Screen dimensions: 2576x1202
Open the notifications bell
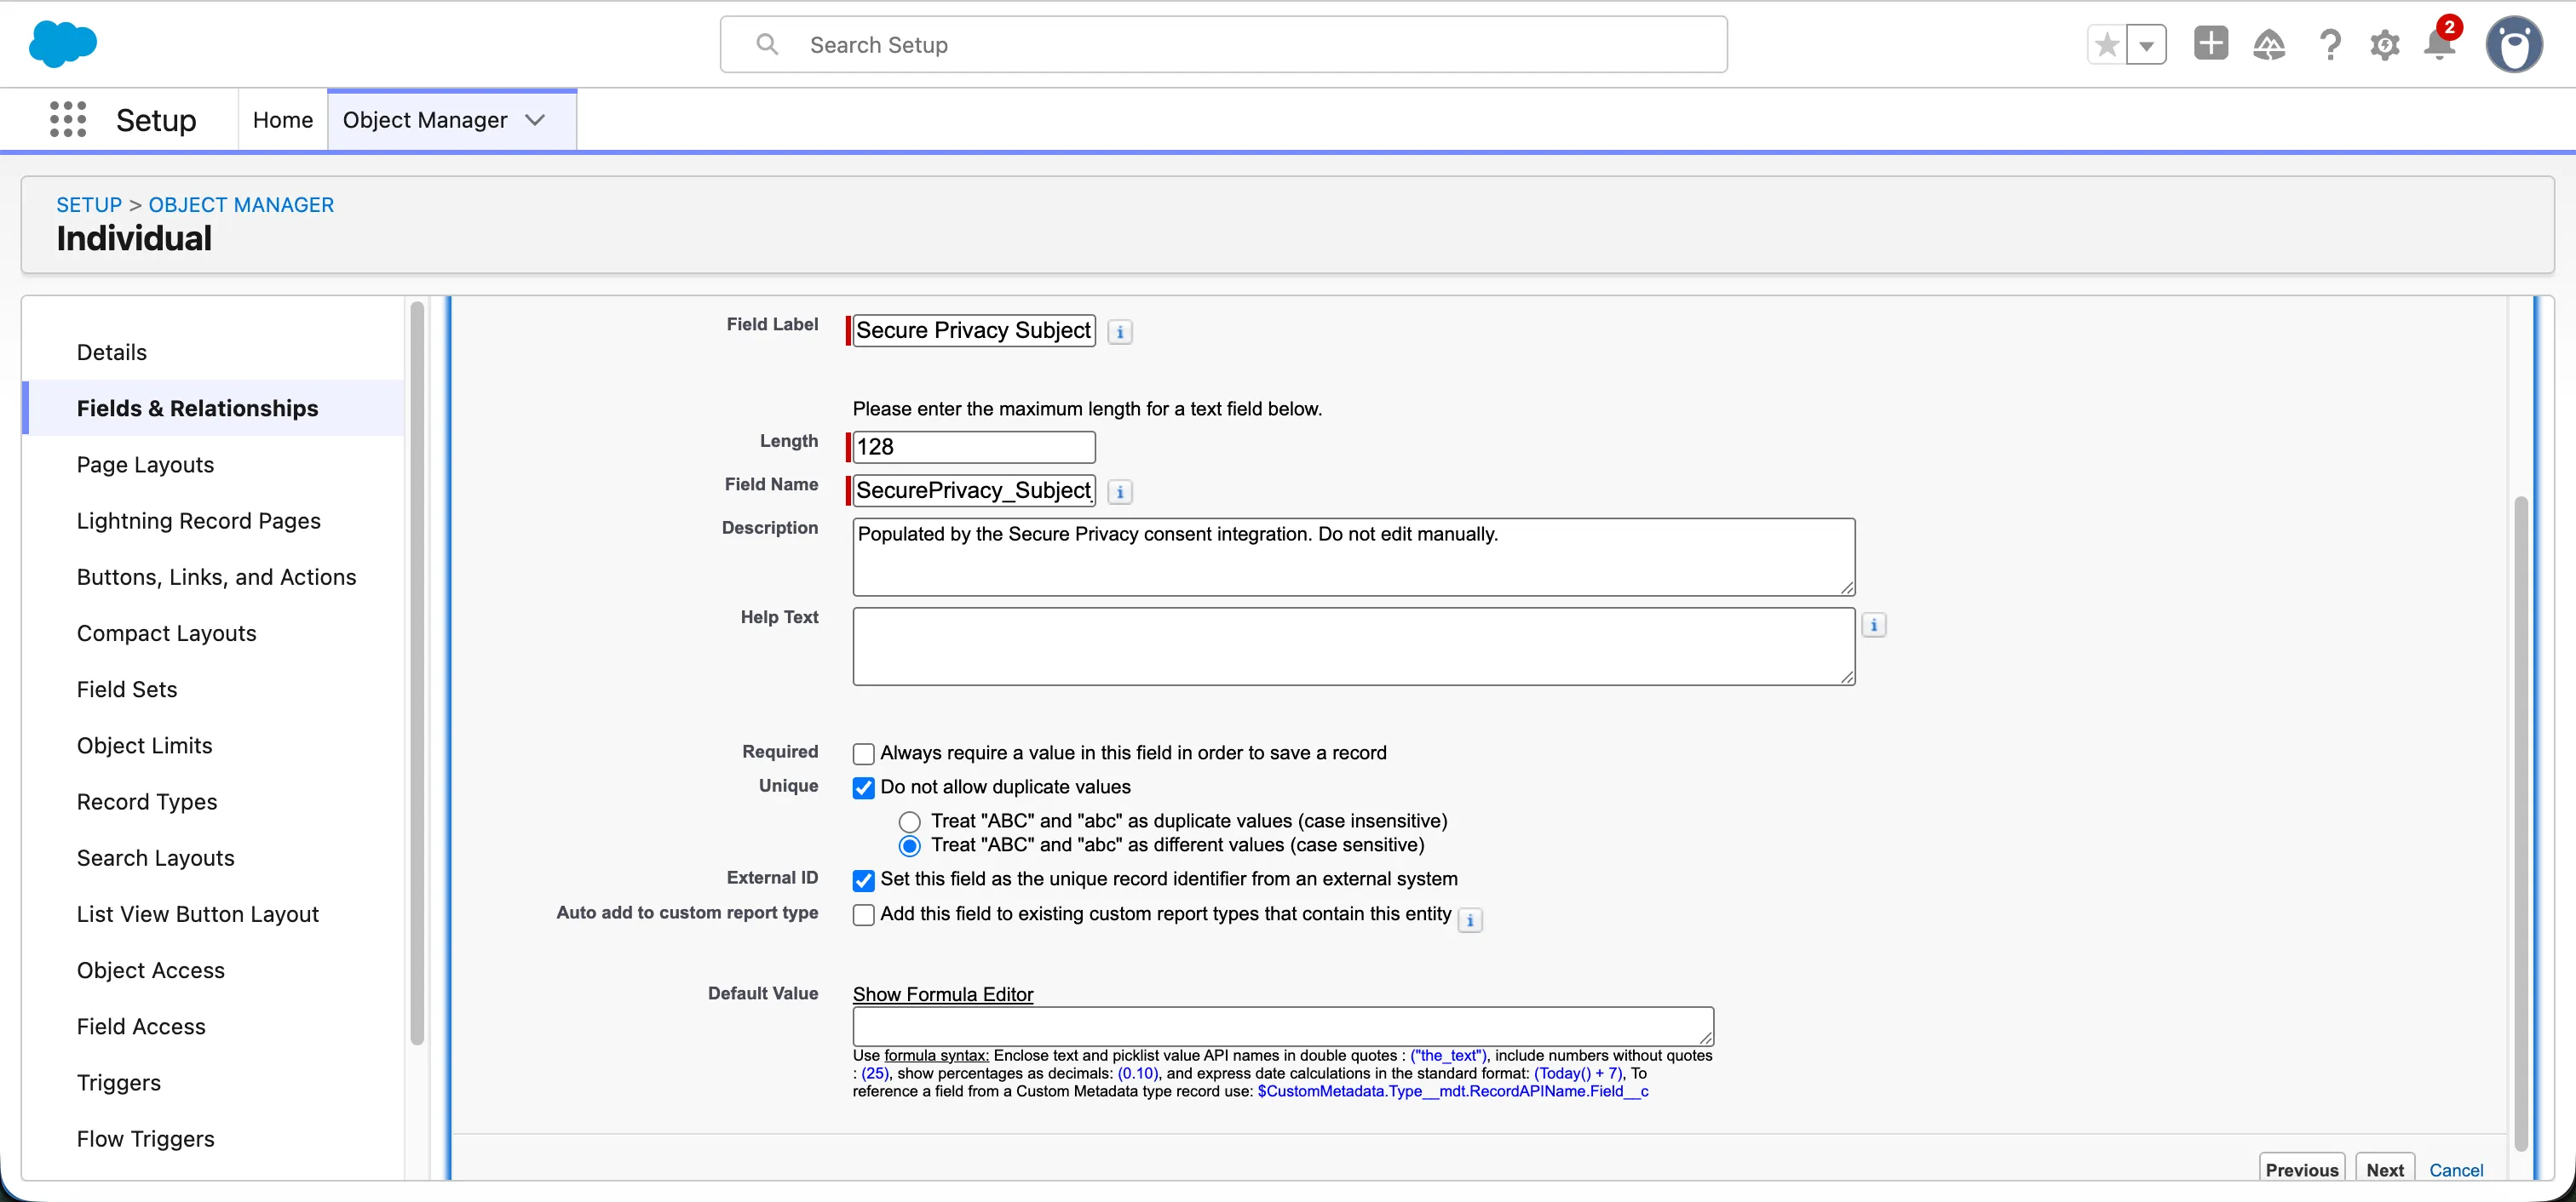pyautogui.click(x=2440, y=44)
